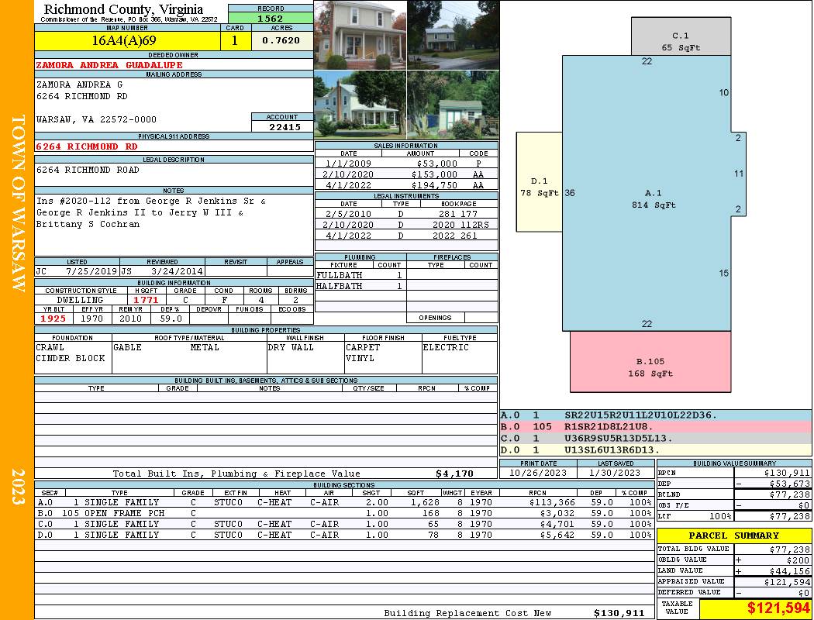
Task: Click house square footage 1771
Action: (146, 300)
